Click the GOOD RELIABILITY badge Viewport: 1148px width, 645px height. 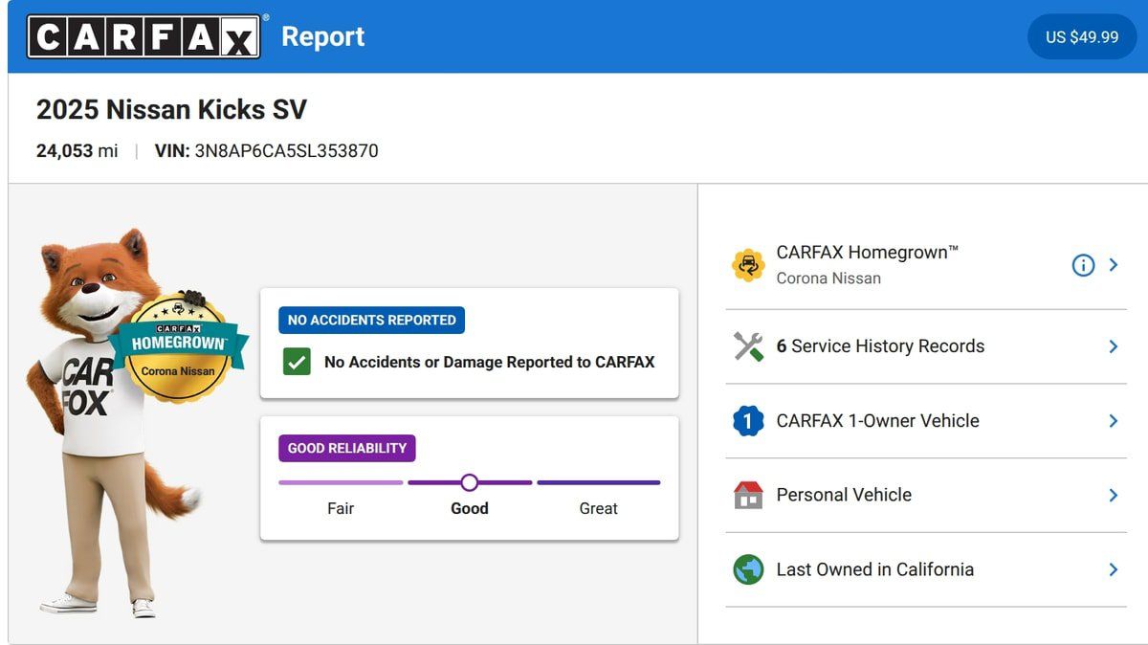tap(347, 448)
